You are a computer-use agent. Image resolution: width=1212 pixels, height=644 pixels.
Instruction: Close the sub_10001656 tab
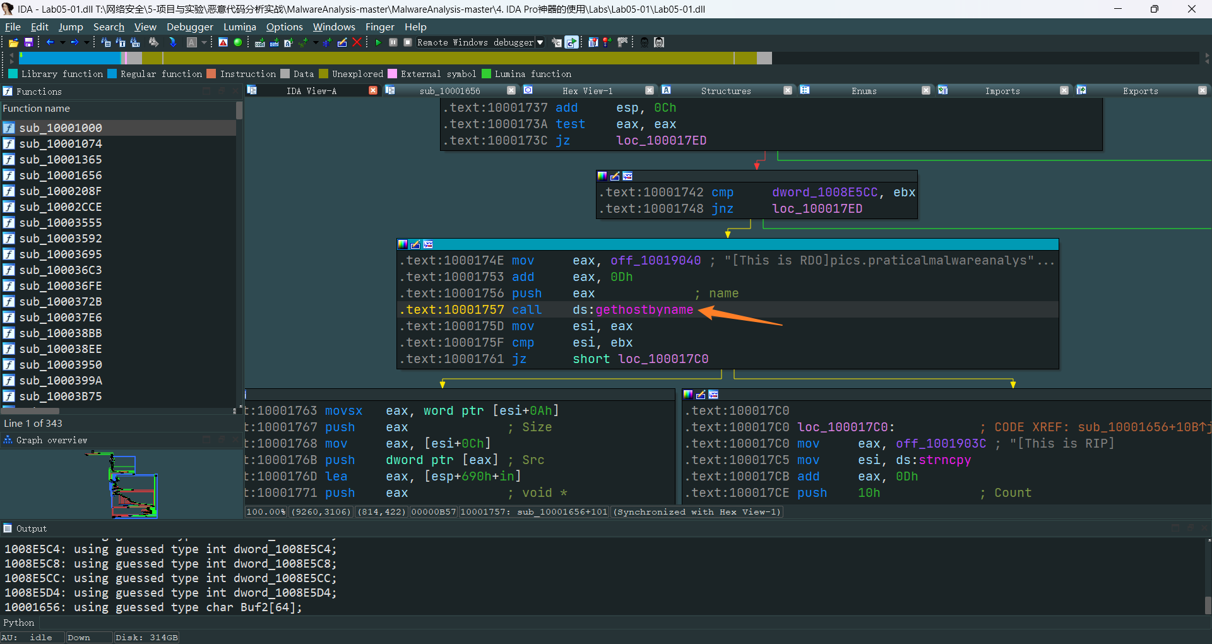coord(511,90)
